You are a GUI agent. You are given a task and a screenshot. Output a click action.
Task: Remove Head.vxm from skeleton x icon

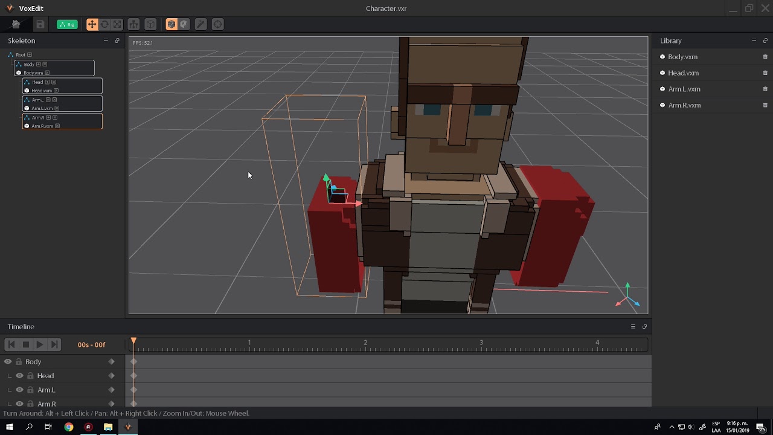pyautogui.click(x=56, y=91)
